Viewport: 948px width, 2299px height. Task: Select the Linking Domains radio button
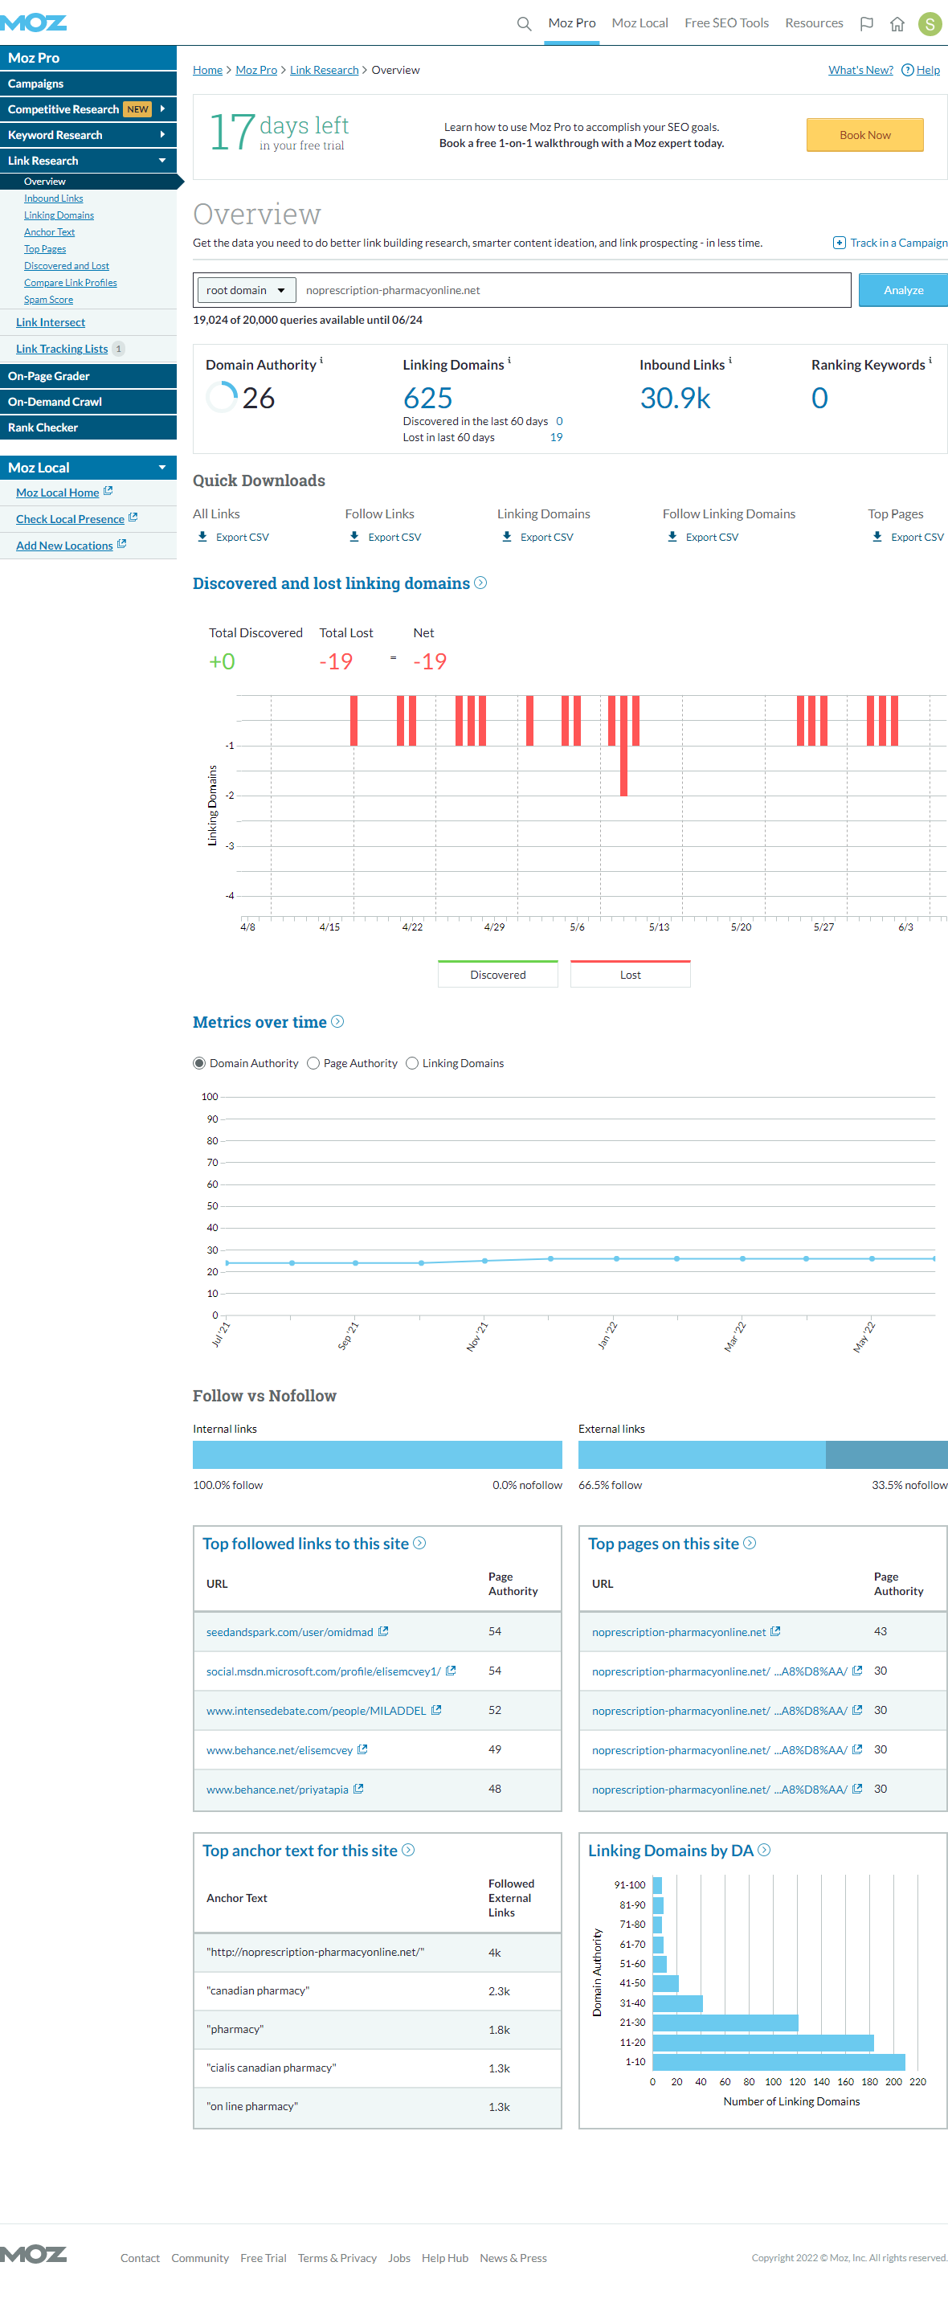412,1063
